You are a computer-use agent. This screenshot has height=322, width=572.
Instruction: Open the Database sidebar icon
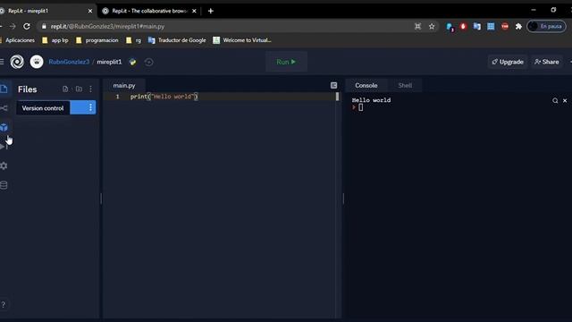[x=4, y=185]
